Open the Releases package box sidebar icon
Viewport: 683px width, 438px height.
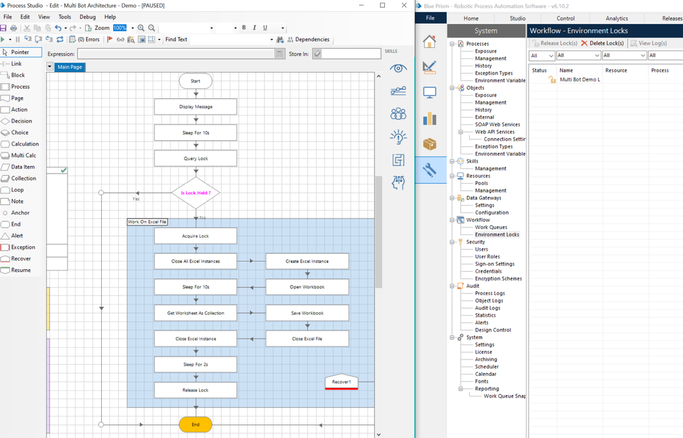click(429, 144)
